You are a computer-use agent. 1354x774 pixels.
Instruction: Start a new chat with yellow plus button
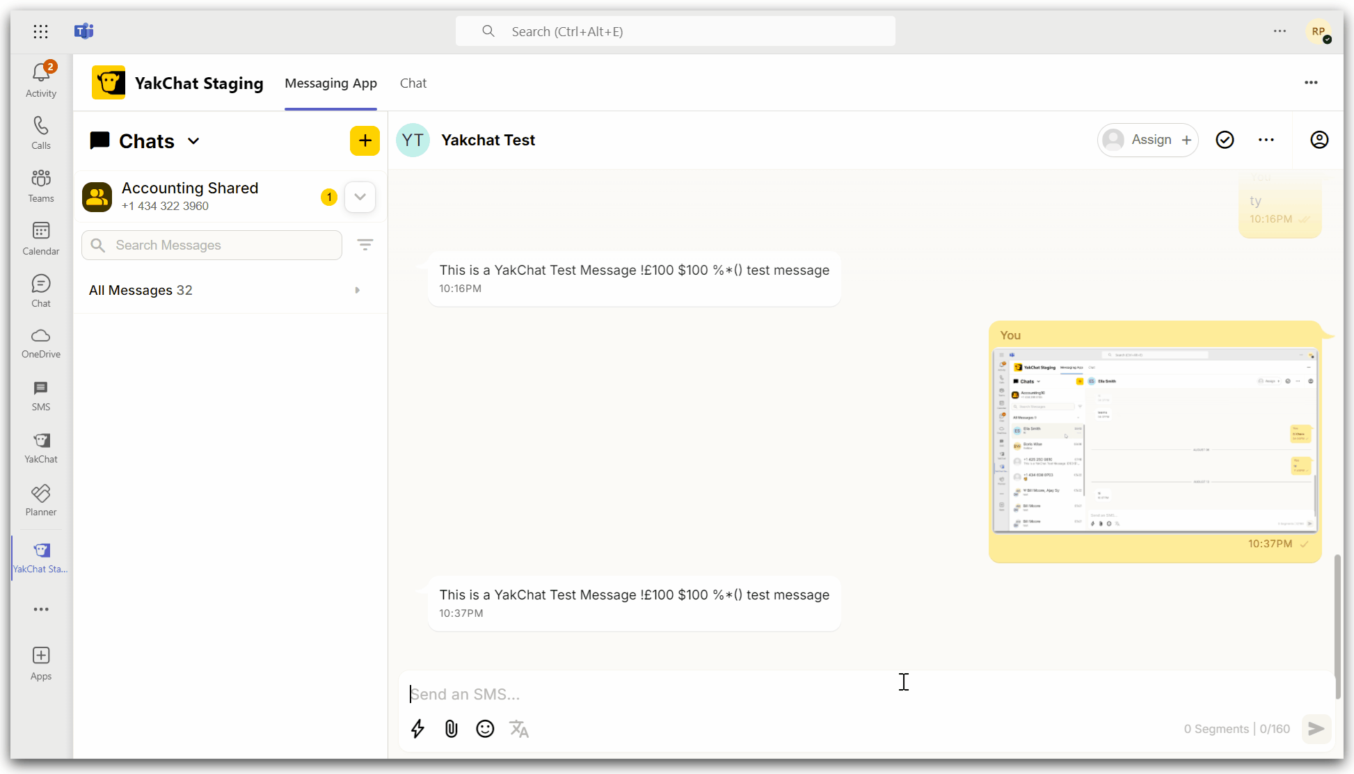pyautogui.click(x=365, y=140)
